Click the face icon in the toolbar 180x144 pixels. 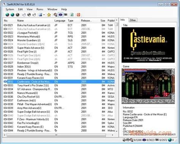55,15
